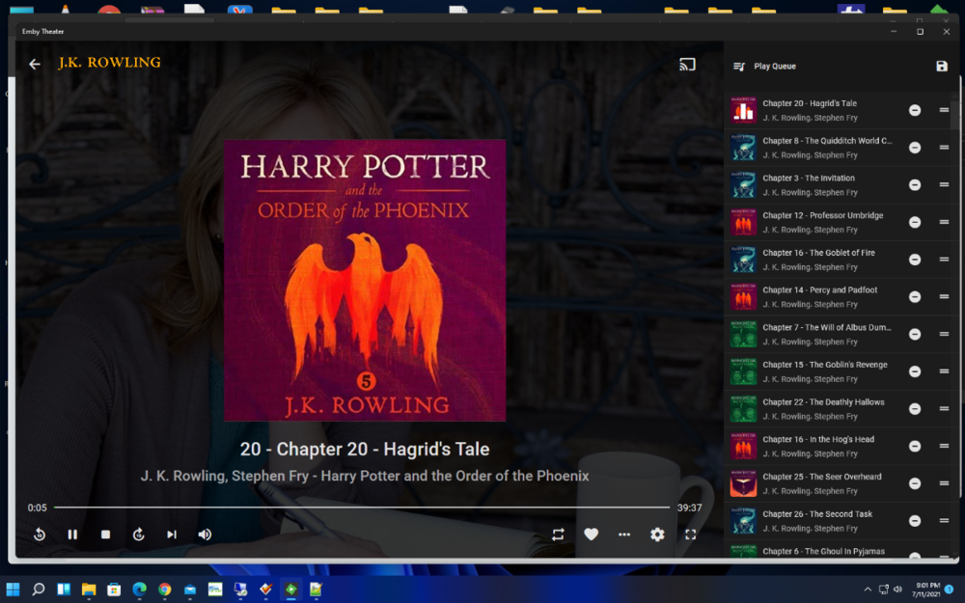
Task: Show hidden system tray icons
Action: 868,589
